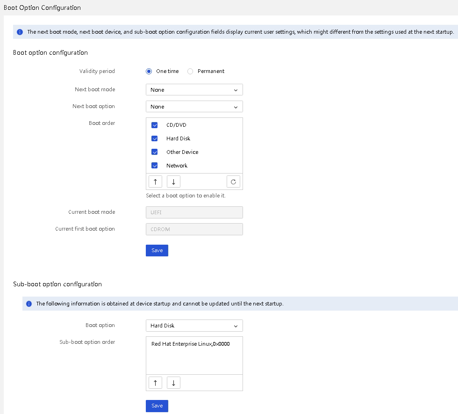
Task: Save the sub-boot option configuration
Action: (157, 406)
